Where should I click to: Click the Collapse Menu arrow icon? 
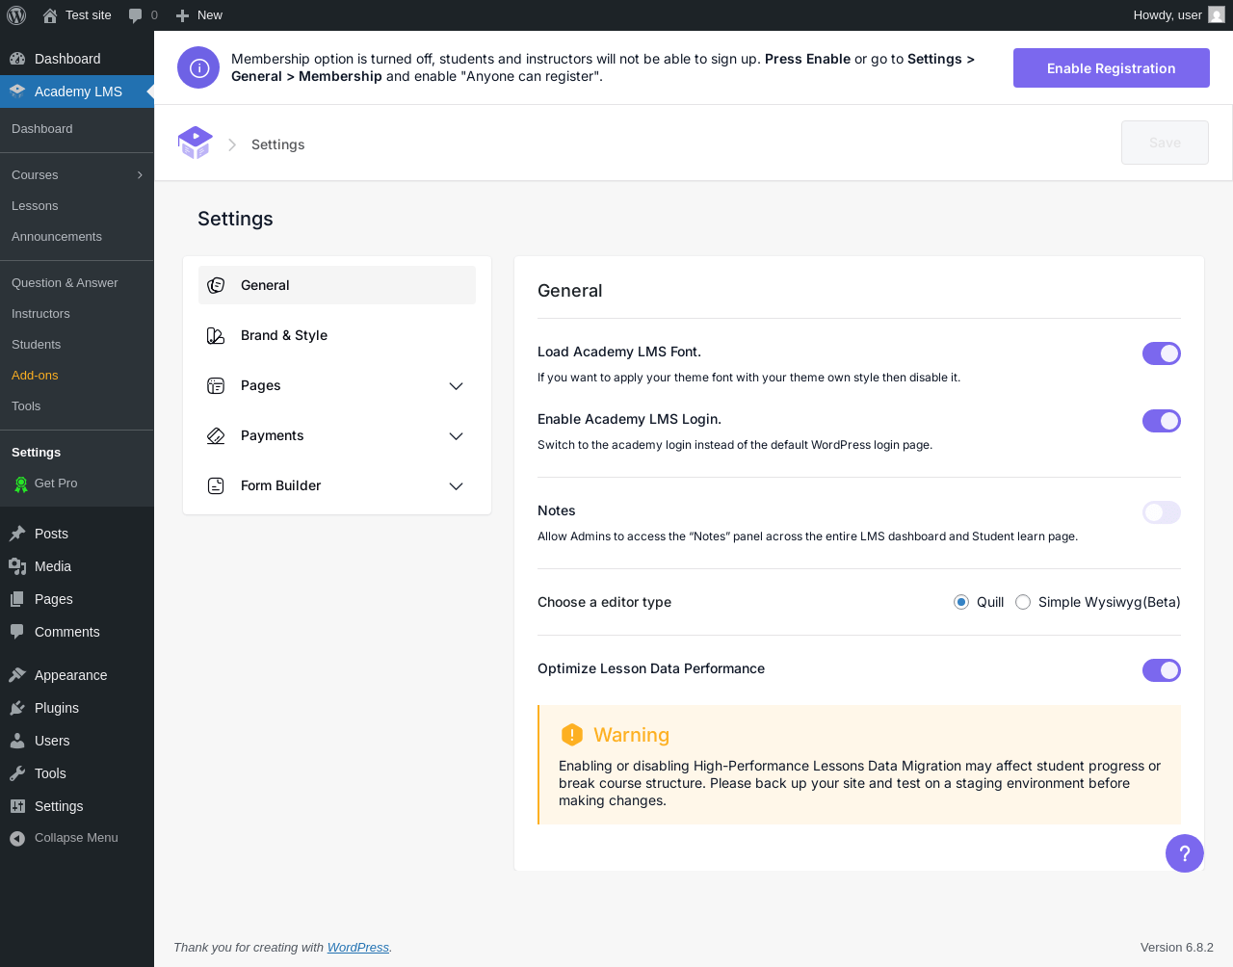coord(17,838)
